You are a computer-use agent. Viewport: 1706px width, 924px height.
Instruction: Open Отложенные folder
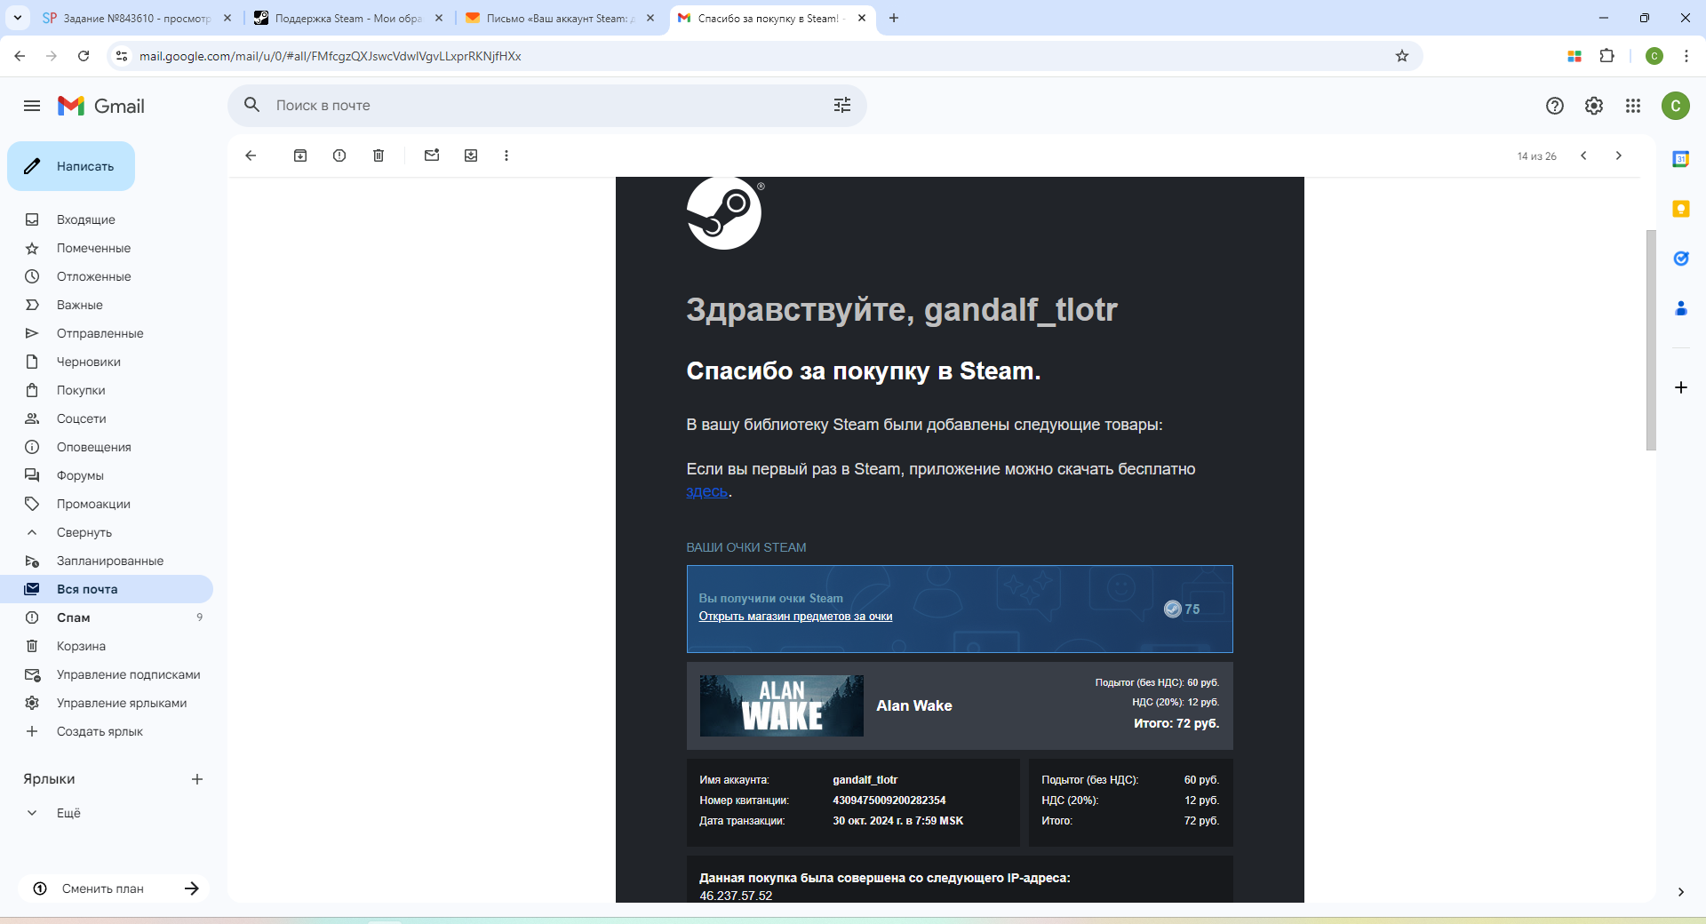107,276
